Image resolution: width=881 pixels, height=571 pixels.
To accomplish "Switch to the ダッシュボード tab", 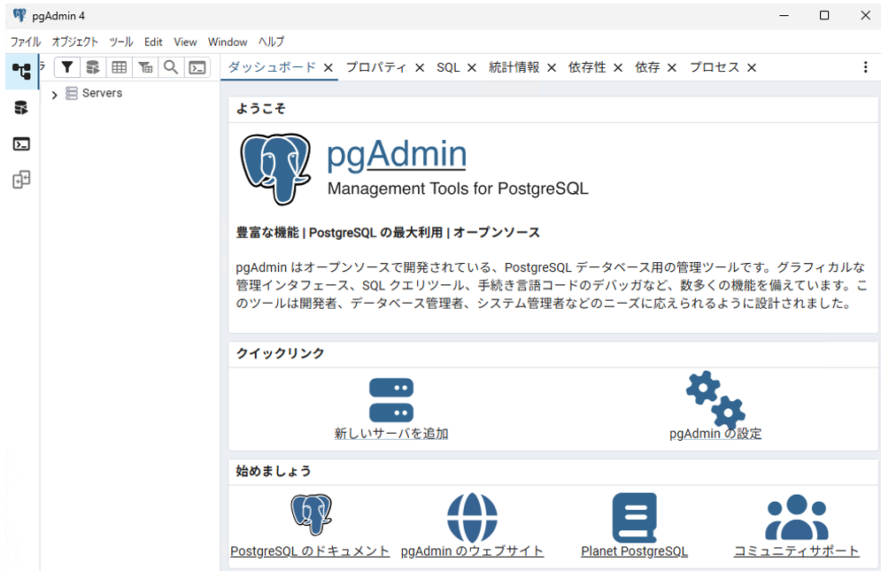I will (x=272, y=67).
